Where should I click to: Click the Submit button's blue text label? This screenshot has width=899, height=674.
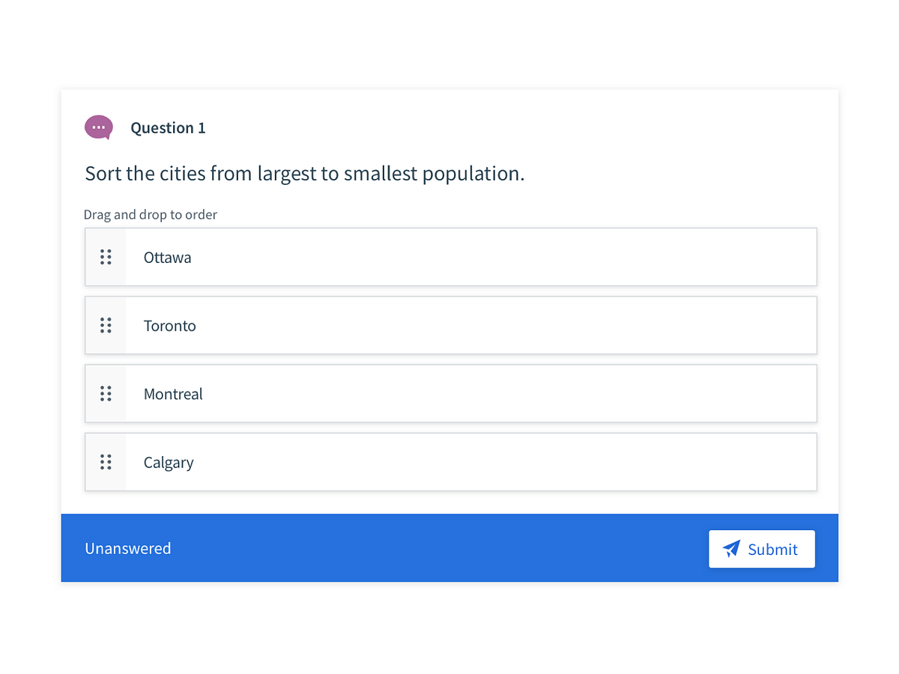pyautogui.click(x=772, y=549)
